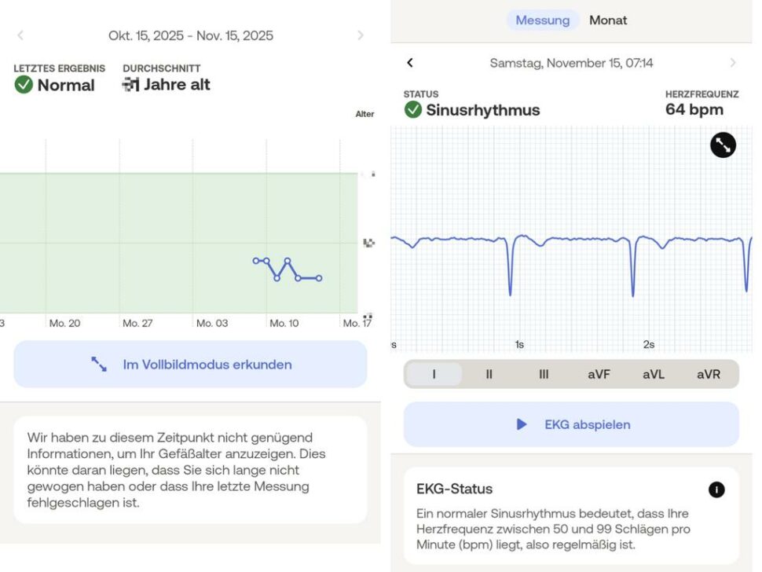Click the diagonal-arrows expand icon on the ECG chart
Image resolution: width=762 pixels, height=572 pixels.
(723, 145)
